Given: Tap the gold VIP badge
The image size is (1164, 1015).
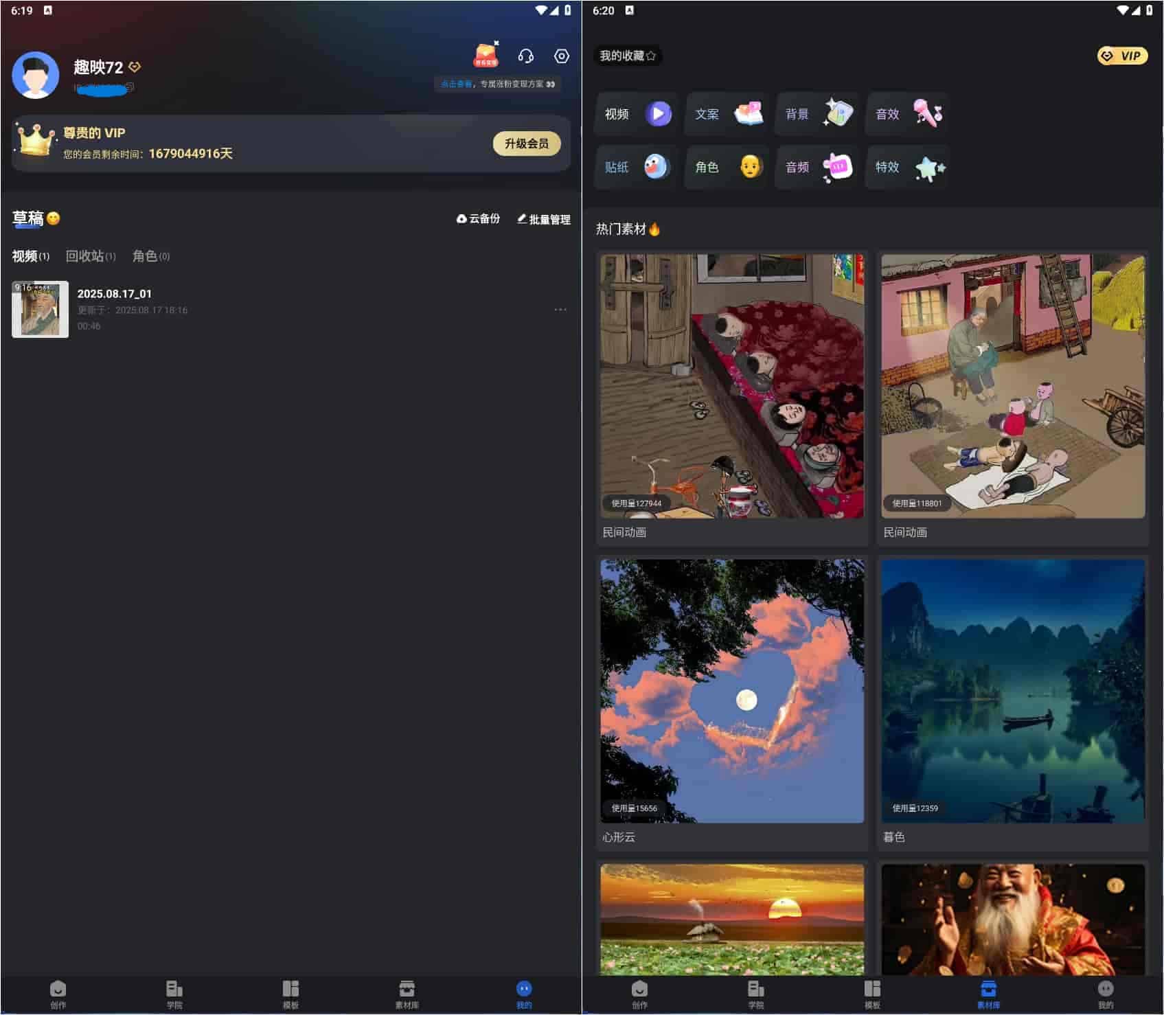Looking at the screenshot, I should (1122, 56).
